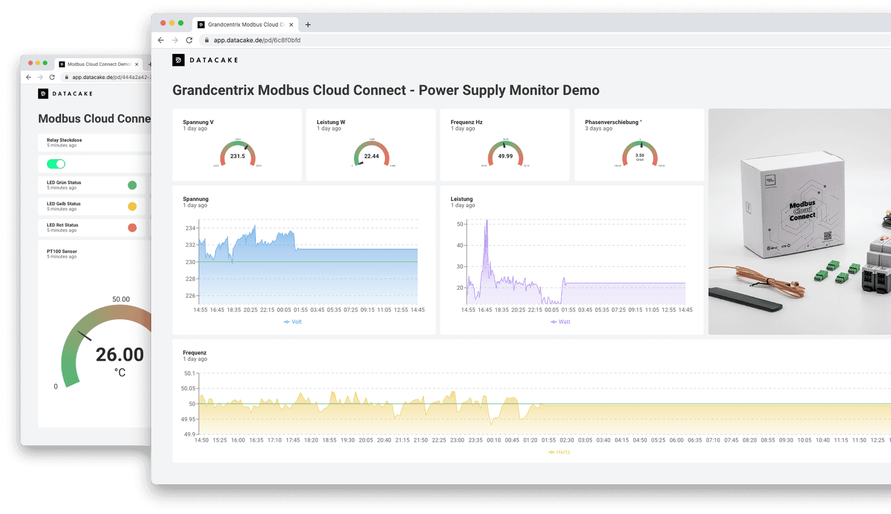Click the Relay Steckdose label in rear window
This screenshot has width=891, height=514.
pos(64,140)
